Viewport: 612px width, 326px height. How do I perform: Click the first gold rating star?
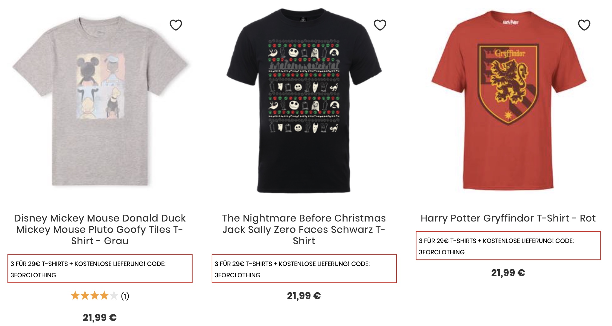75,296
